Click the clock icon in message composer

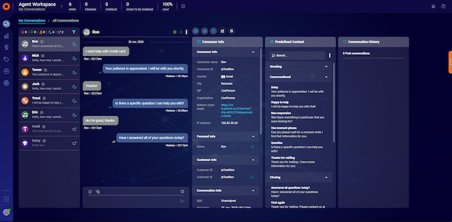tap(182, 191)
